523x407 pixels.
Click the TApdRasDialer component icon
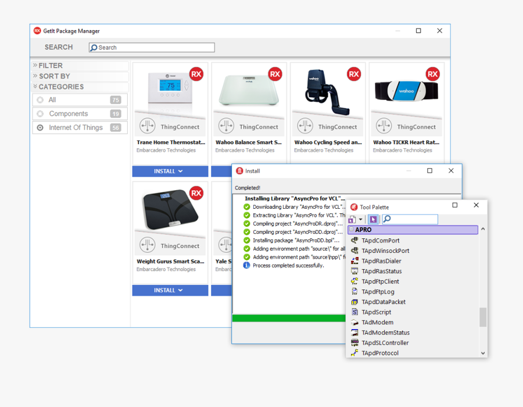(354, 261)
